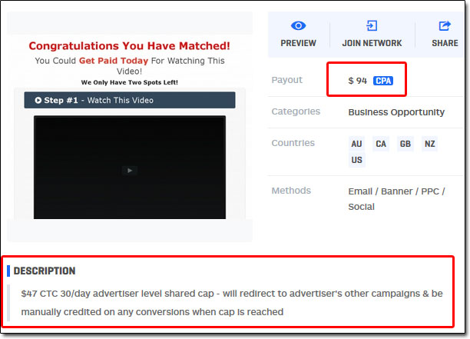Click the Join Network arrow icon
Screen dimensions: 470x339
pos(372,26)
